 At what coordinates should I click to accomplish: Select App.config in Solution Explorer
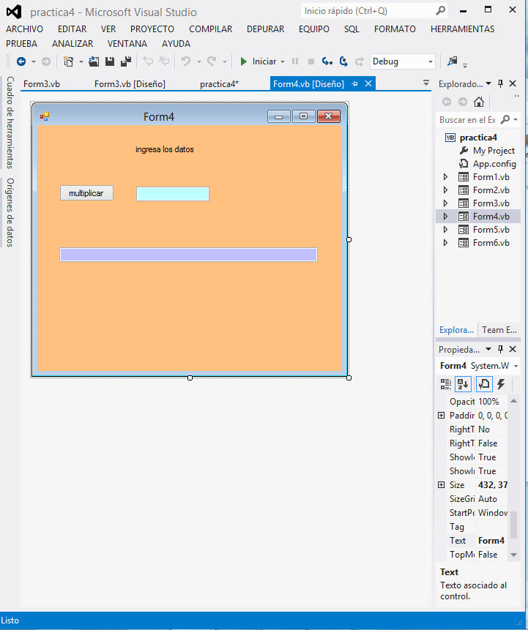494,164
